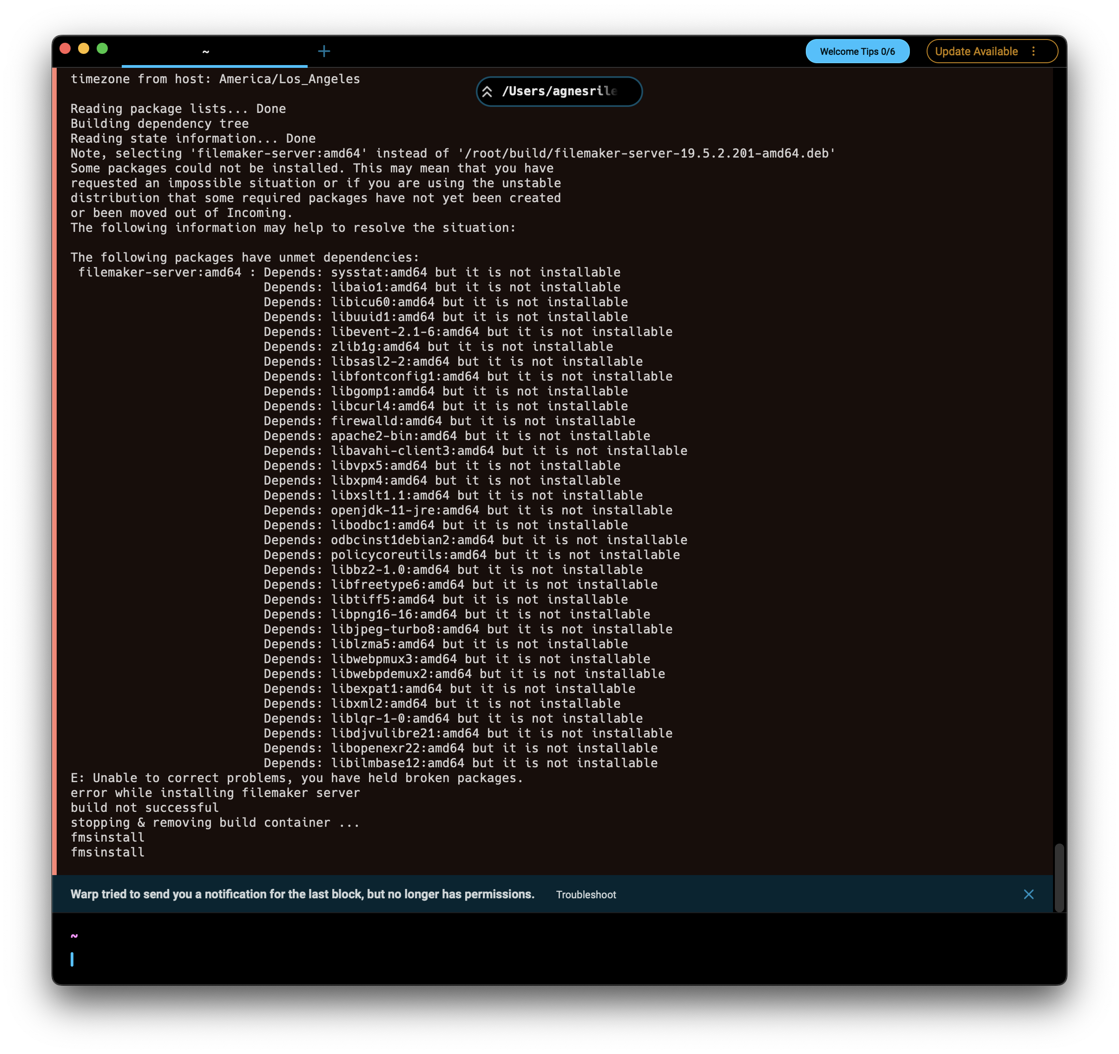Click 'Depends: libdjvulibre21:amd64' line
The image size is (1119, 1054).
[468, 733]
